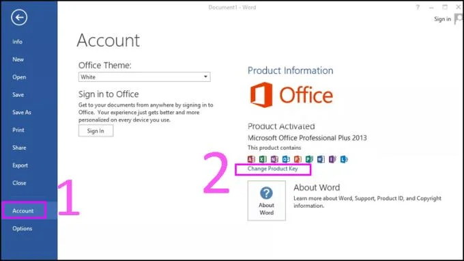Open the Export section
464x261 pixels.
[x=20, y=165]
